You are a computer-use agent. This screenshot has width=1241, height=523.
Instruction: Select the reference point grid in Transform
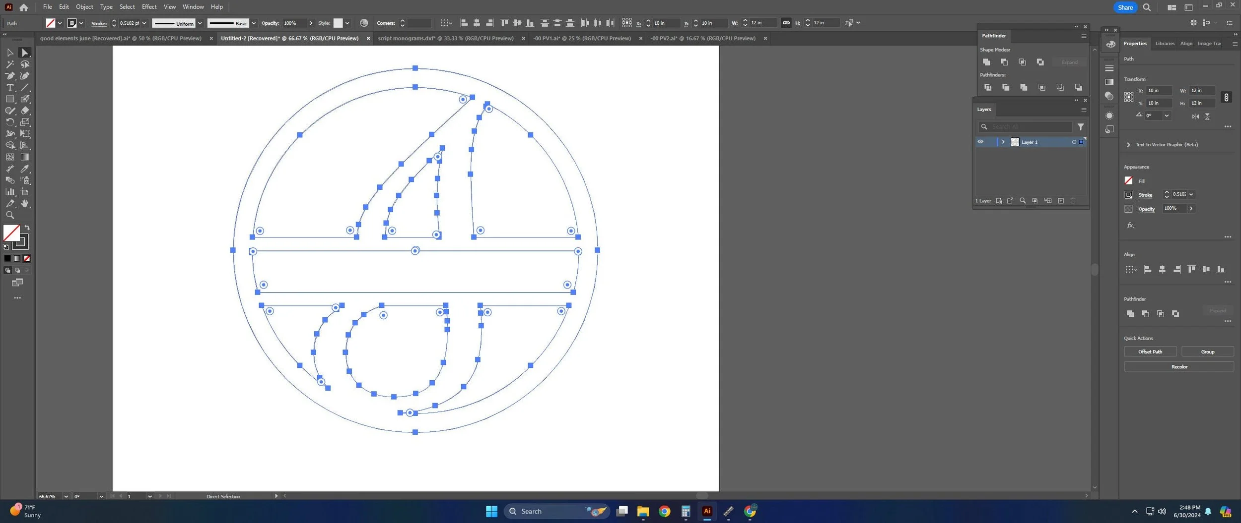(1128, 97)
